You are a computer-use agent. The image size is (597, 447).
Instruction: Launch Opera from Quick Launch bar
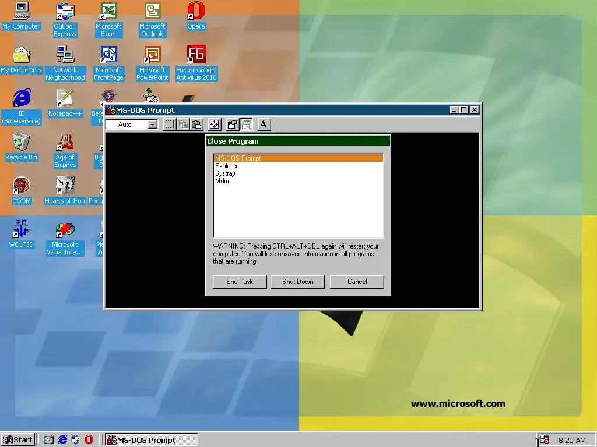[89, 440]
